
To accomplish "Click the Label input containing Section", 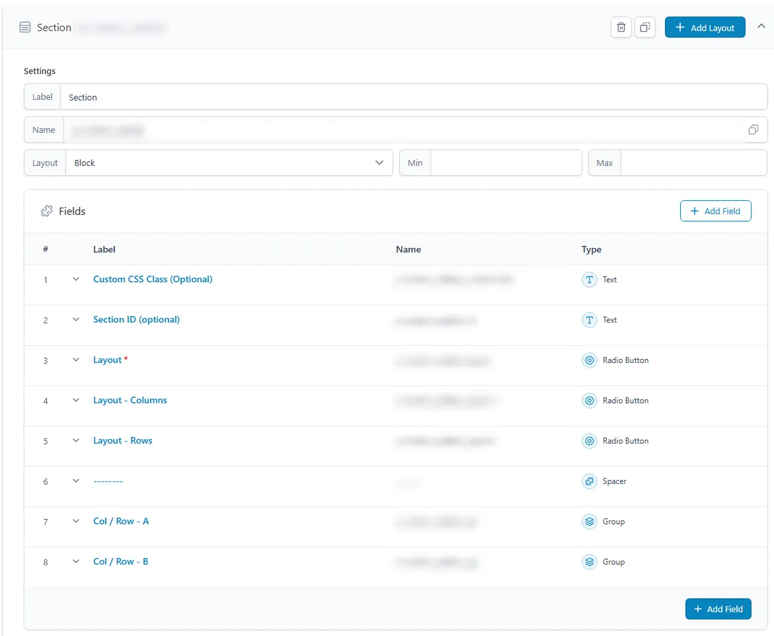I will (414, 97).
